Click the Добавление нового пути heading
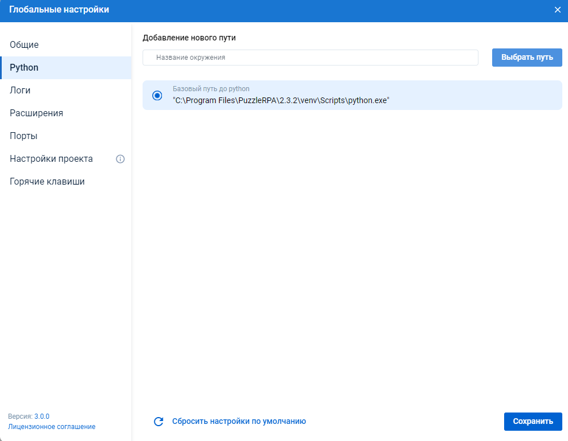 click(x=189, y=38)
